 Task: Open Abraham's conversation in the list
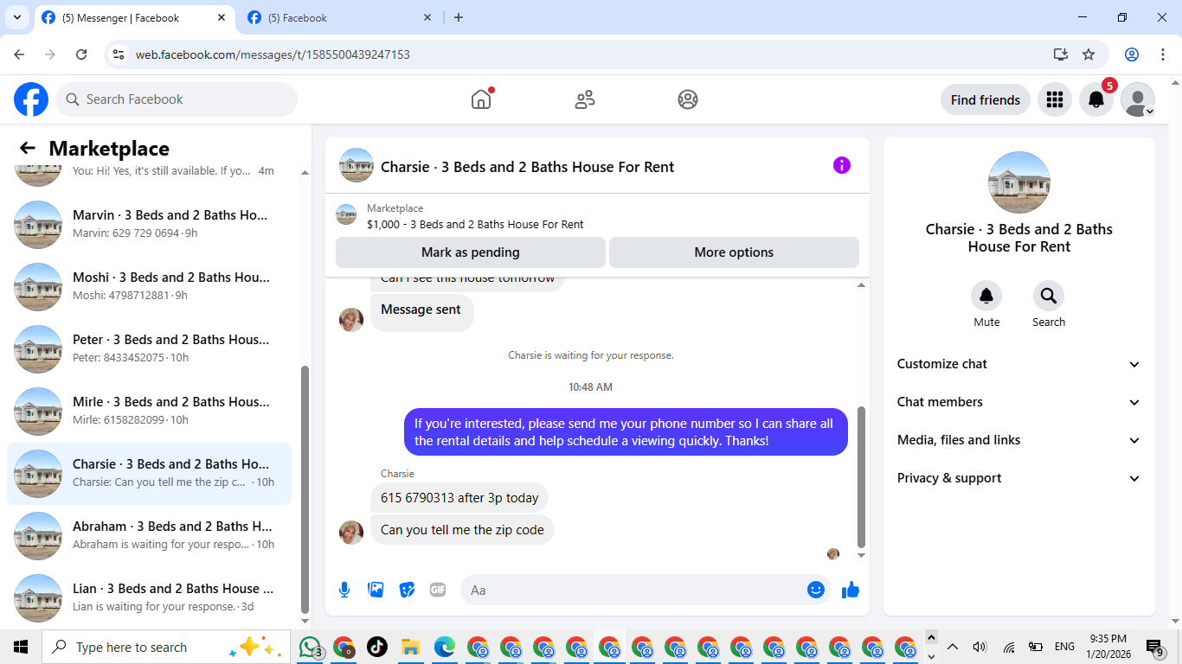click(x=149, y=536)
